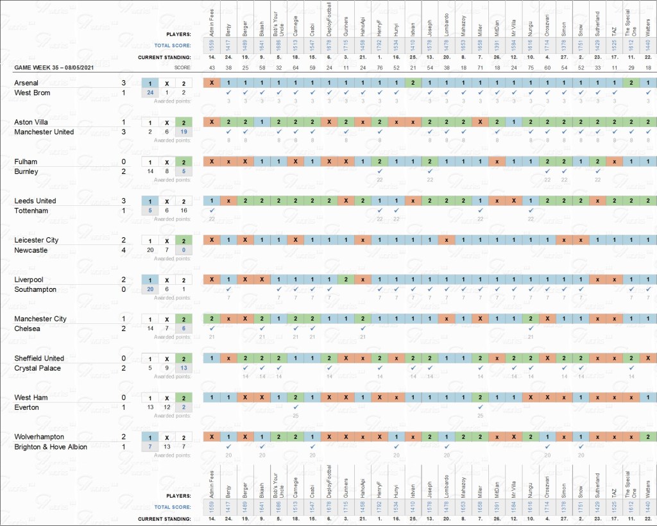This screenshot has height=526, width=657.
Task: Click Admin Fees' checkmark in the Manchester City row
Action: pos(212,328)
